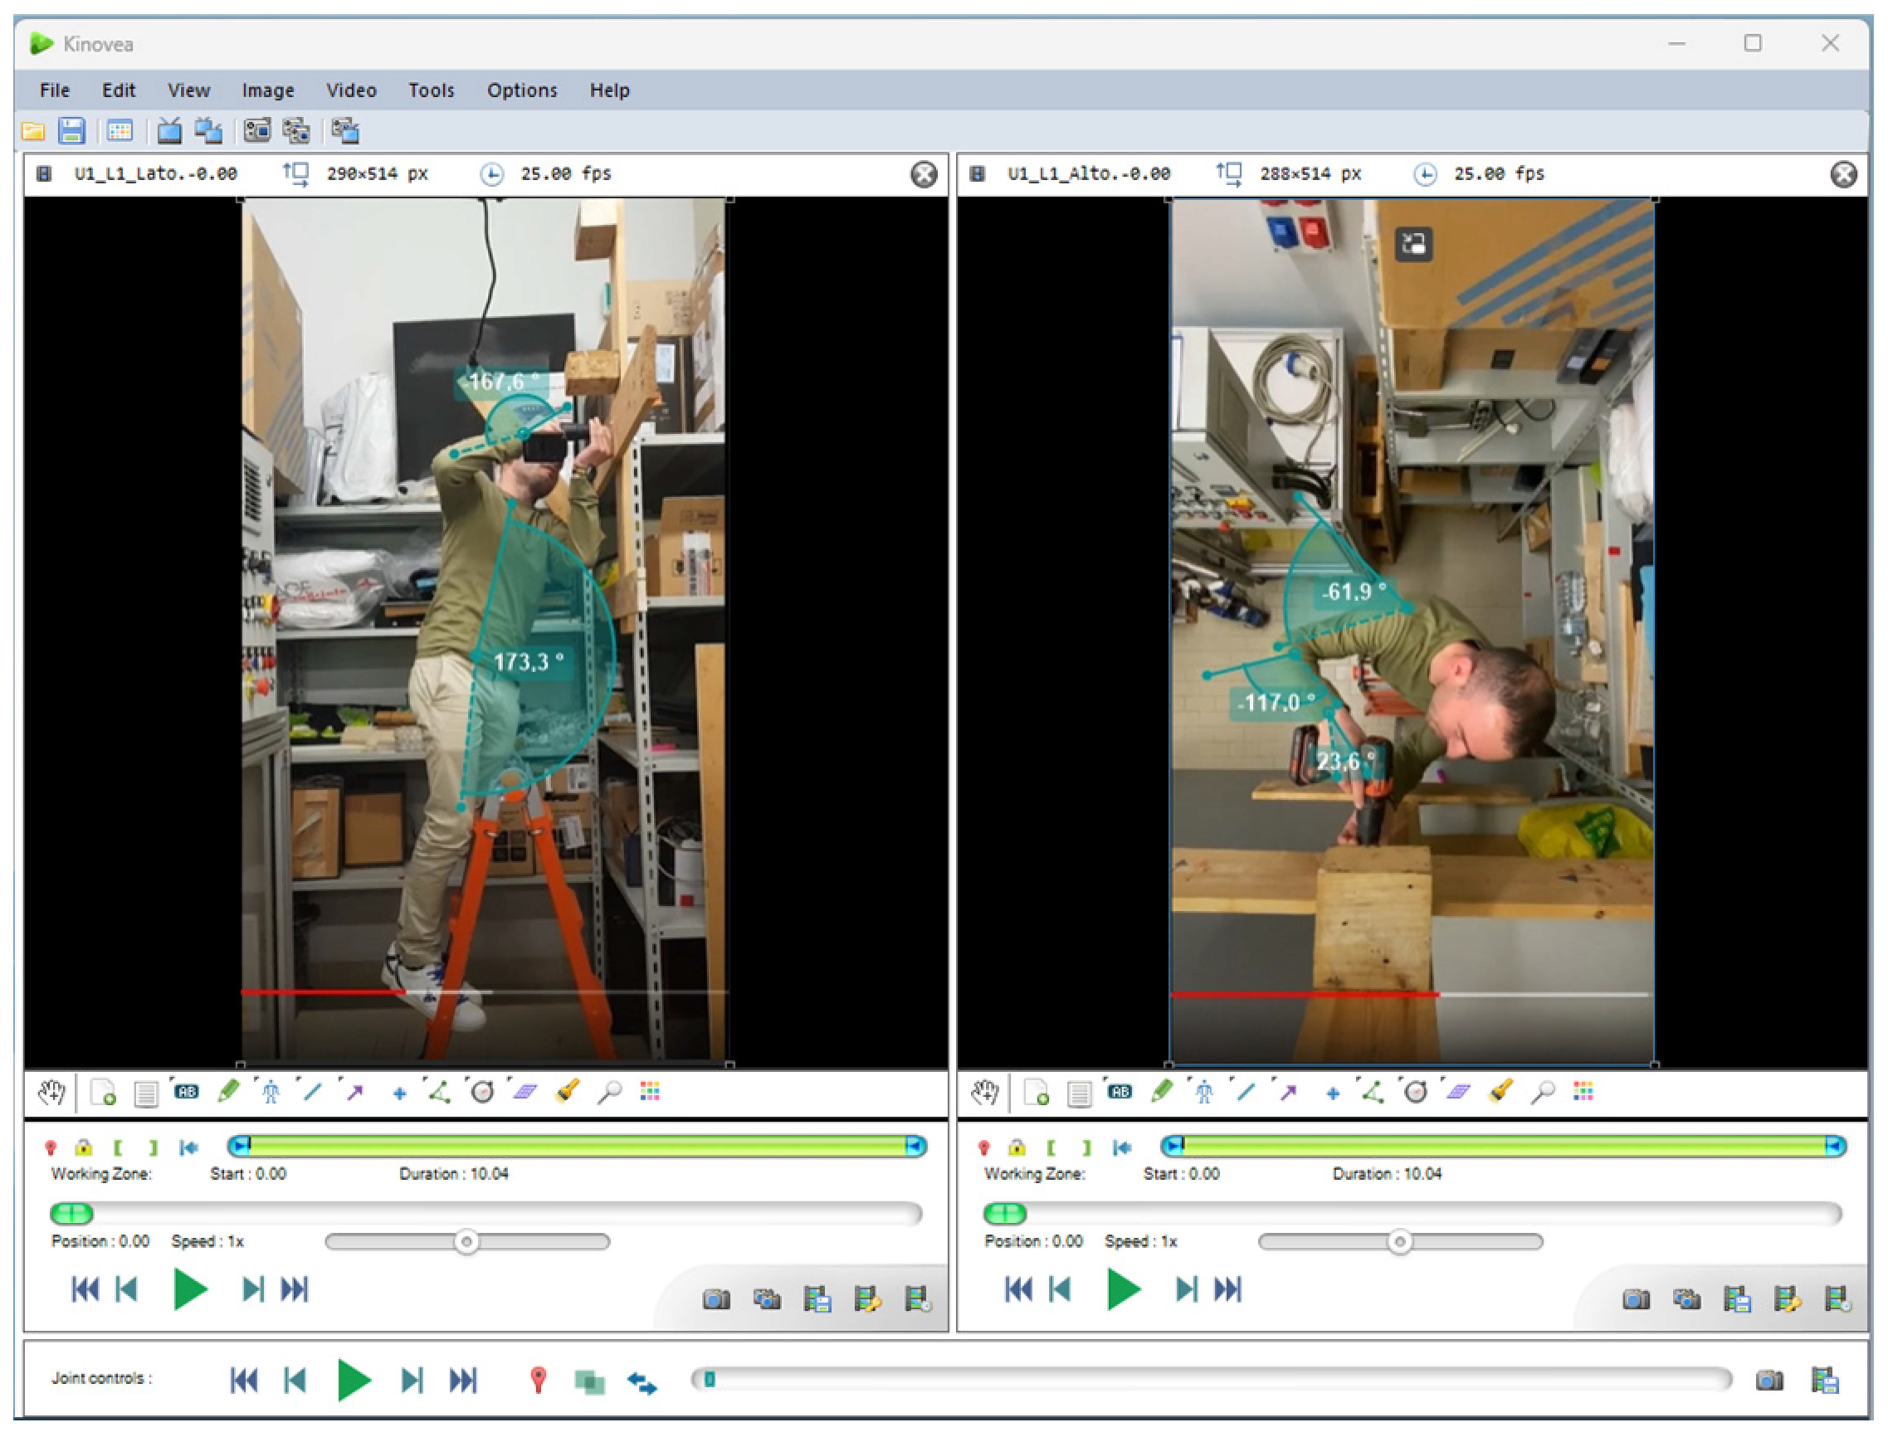The width and height of the screenshot is (1888, 1437).
Task: Swap the two videos in joint controls
Action: coord(642,1381)
